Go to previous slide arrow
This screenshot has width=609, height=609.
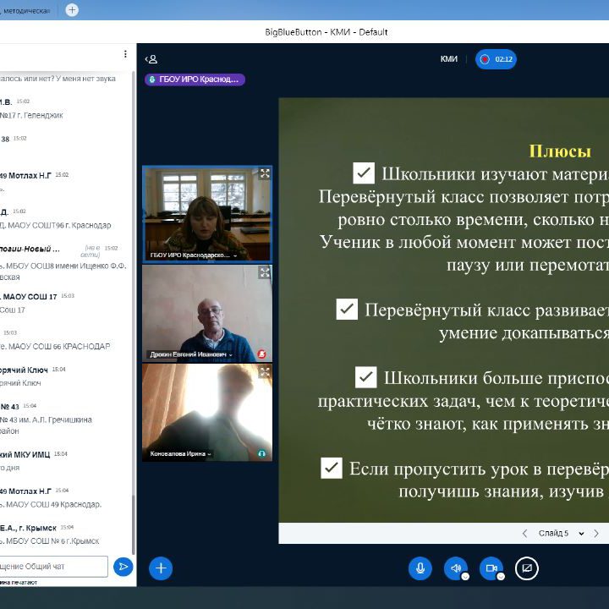tap(524, 534)
